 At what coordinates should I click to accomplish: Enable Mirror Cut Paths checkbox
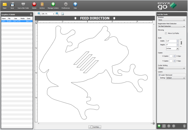[x=166, y=33]
